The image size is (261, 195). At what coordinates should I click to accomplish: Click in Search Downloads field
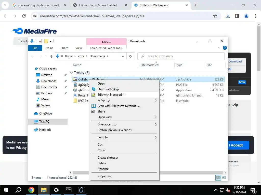[x=181, y=56]
